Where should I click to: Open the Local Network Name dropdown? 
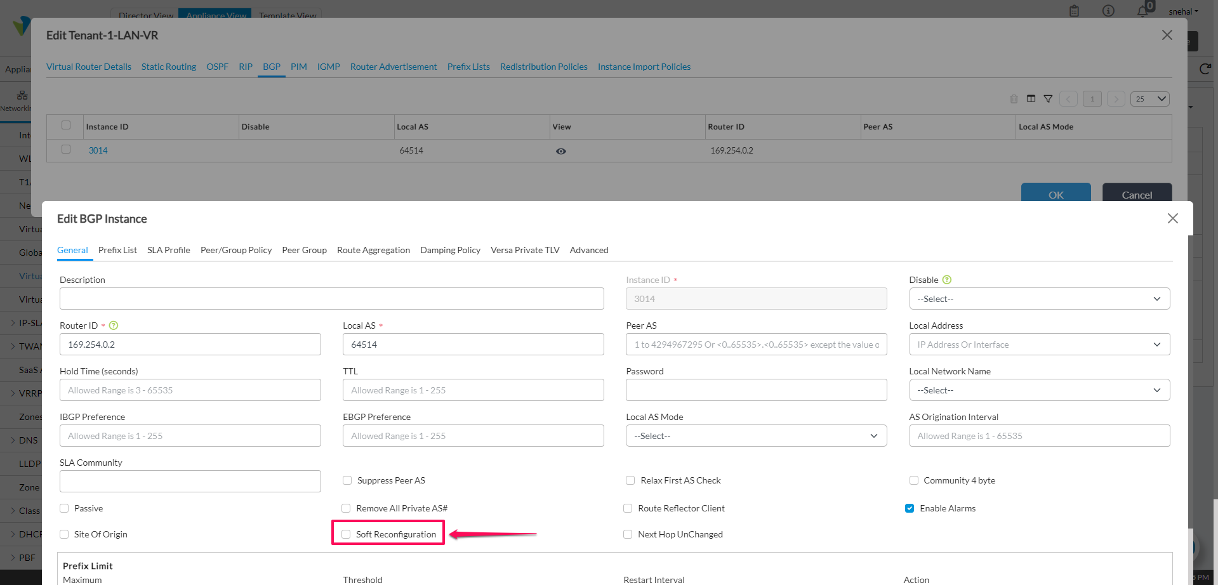(x=1040, y=390)
